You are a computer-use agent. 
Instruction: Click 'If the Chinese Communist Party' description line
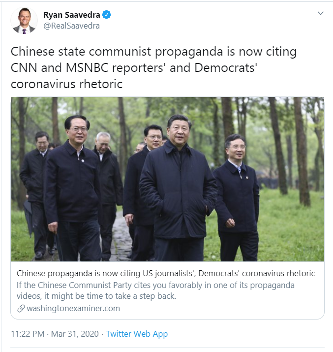coord(155,285)
